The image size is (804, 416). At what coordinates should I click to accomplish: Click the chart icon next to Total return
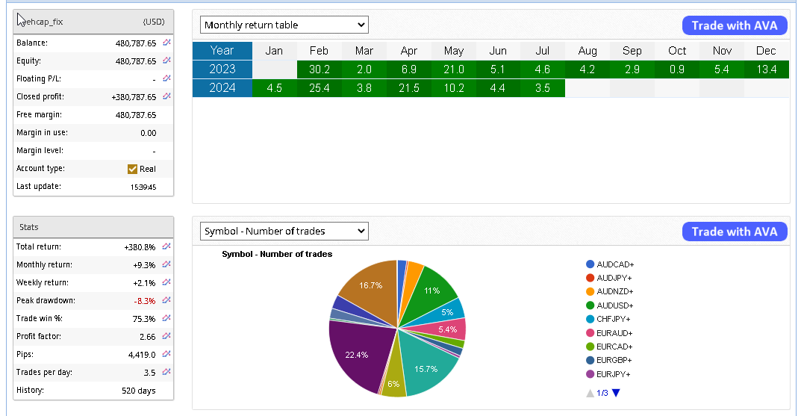pos(167,246)
